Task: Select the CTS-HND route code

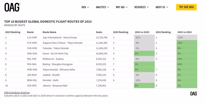Action: [32, 43]
